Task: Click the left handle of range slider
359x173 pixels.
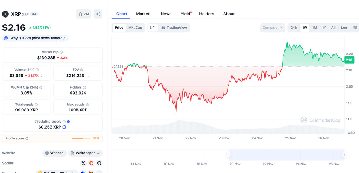Action: (x=229, y=154)
